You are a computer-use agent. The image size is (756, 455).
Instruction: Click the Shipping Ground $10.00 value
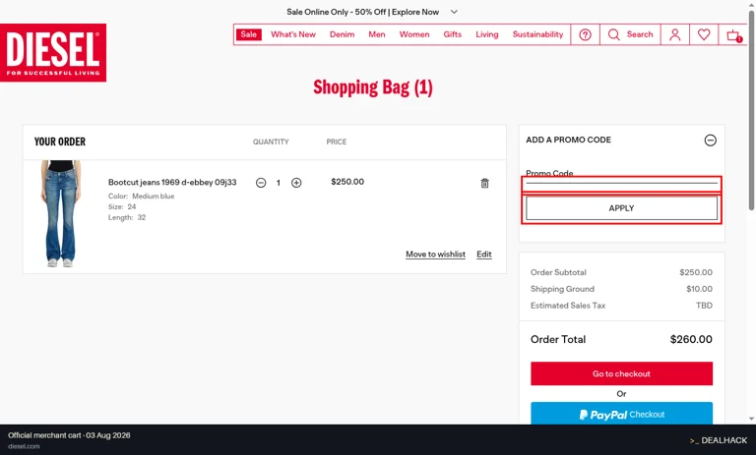[x=699, y=289]
